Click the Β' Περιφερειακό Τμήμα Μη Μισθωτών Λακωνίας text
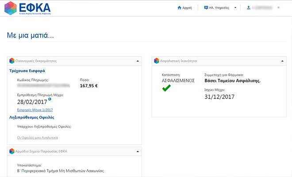This screenshot has width=292, height=177. pos(61,171)
